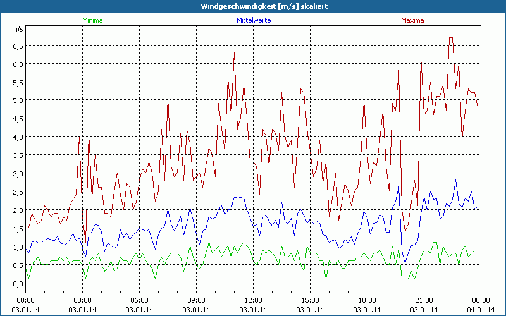Click the chart title Windgeschwindigkeit
Image resolution: width=506 pixels, height=316 pixels.
click(x=253, y=6)
